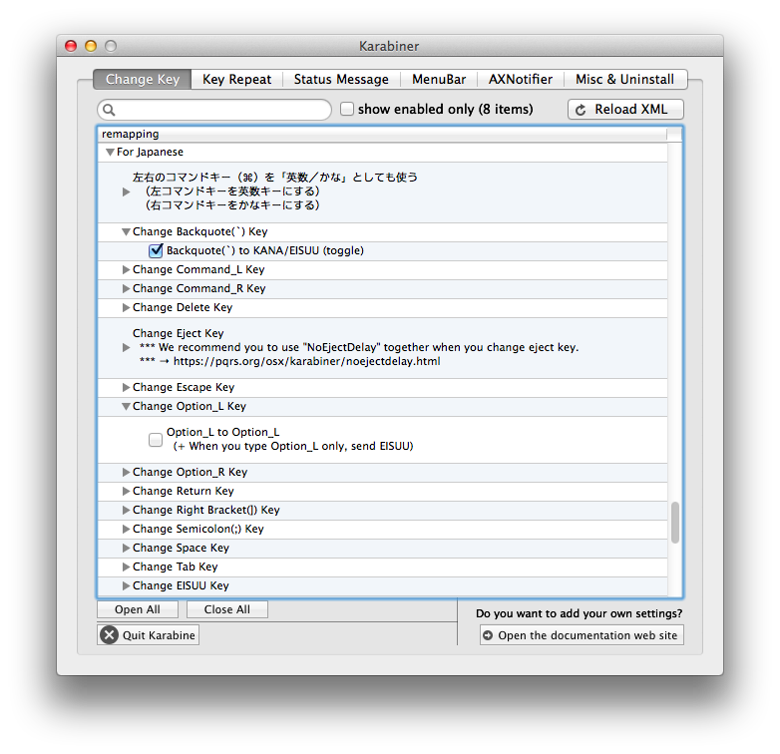The width and height of the screenshot is (780, 754).
Task: Open the AXNotifier tab
Action: point(521,80)
